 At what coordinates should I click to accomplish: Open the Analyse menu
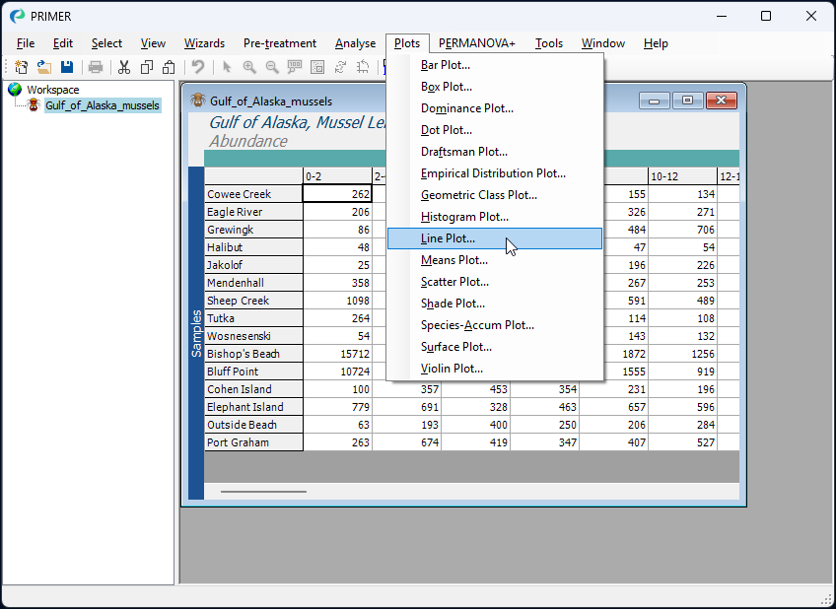coord(355,43)
